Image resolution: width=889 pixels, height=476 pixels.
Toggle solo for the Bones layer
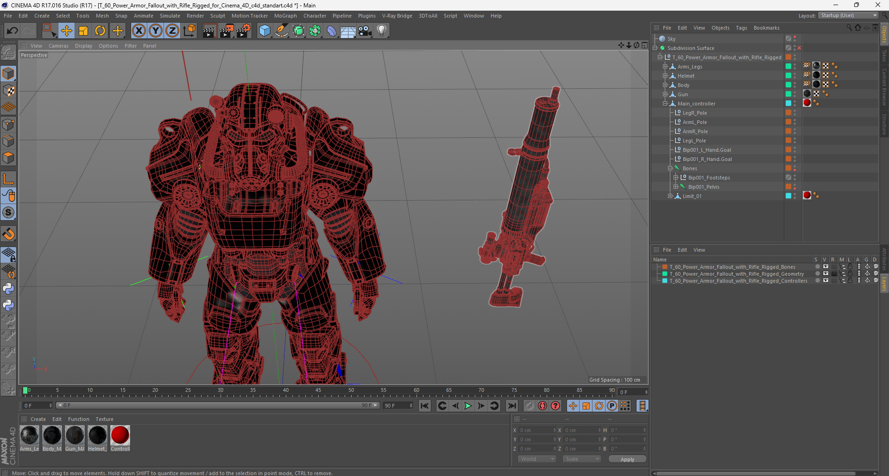click(x=817, y=267)
